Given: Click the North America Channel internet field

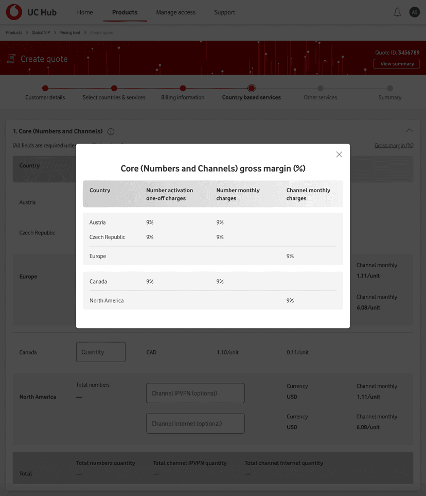Looking at the screenshot, I should pyautogui.click(x=196, y=423).
